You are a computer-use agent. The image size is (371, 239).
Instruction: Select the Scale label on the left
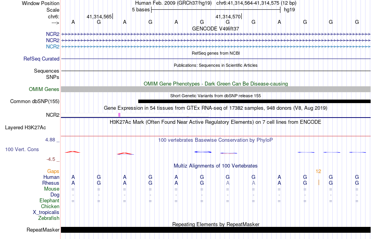click(x=53, y=10)
